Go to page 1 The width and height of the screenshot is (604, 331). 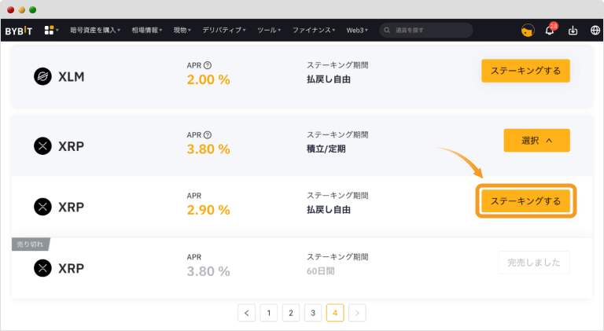[269, 313]
